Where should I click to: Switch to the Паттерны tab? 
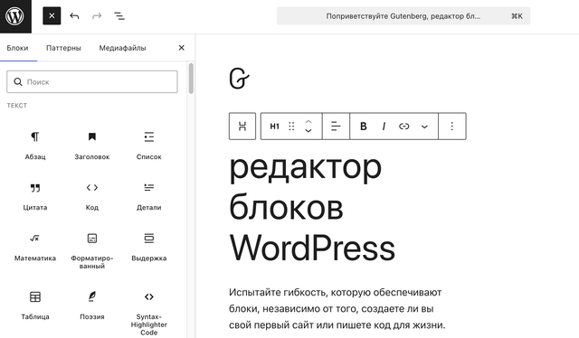(63, 48)
